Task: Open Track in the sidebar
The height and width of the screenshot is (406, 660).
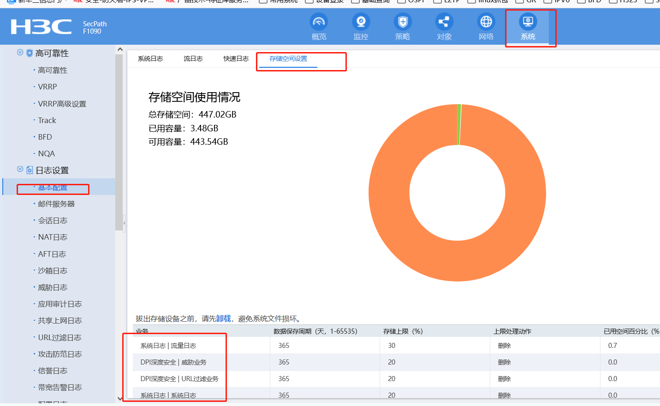Action: [x=47, y=120]
